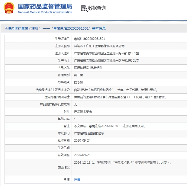Select the 批准日期 label
The width and height of the screenshot is (187, 186).
tap(63, 141)
